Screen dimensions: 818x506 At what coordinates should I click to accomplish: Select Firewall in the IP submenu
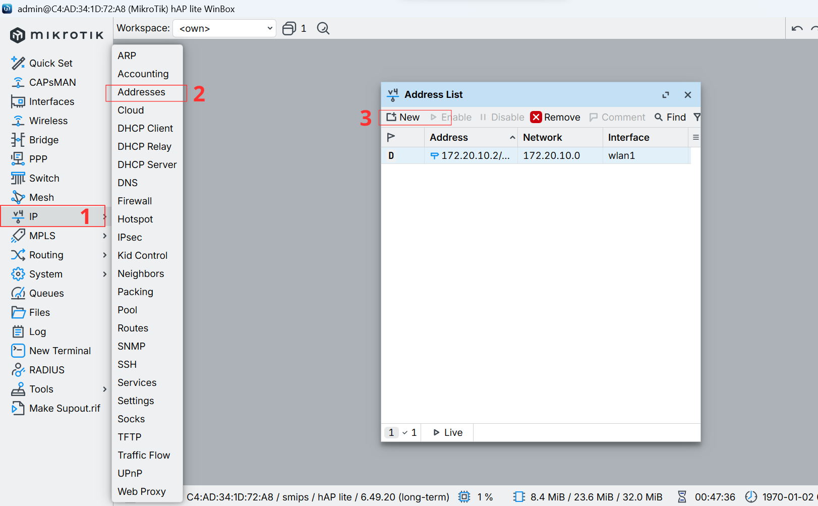(135, 201)
